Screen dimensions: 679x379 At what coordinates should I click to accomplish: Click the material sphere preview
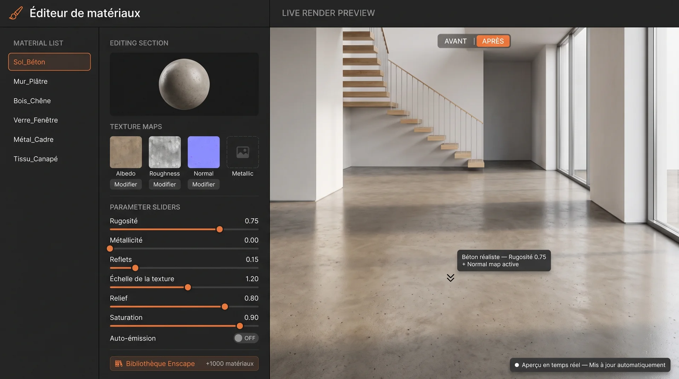(x=184, y=84)
